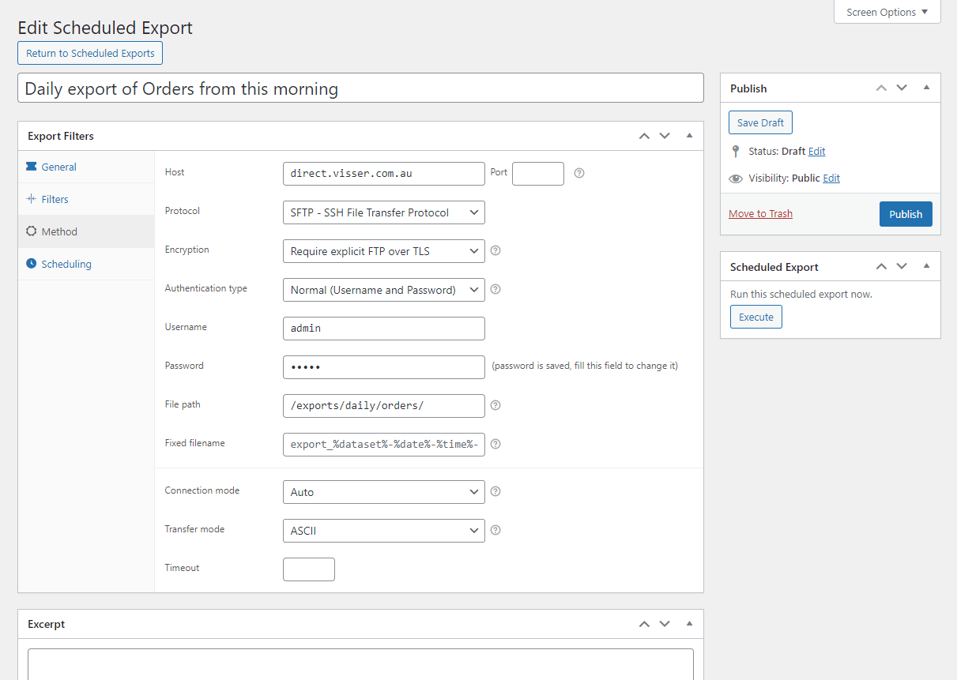Click the Publish button
The height and width of the screenshot is (680, 957).
906,214
